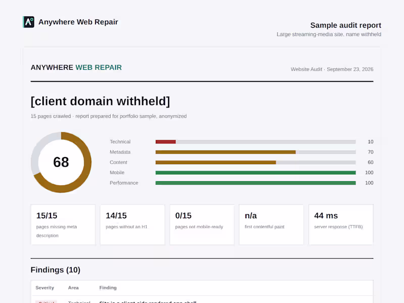Open the Anywhere Web Repair brand link
This screenshot has width=404, height=303.
pyautogui.click(x=70, y=22)
